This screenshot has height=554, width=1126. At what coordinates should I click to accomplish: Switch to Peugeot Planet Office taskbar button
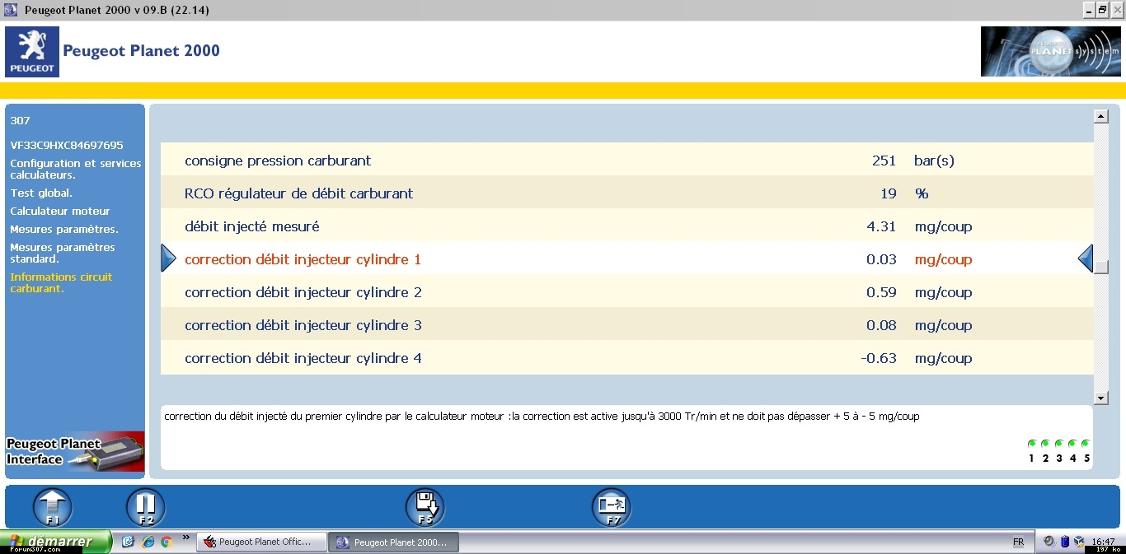(x=261, y=542)
